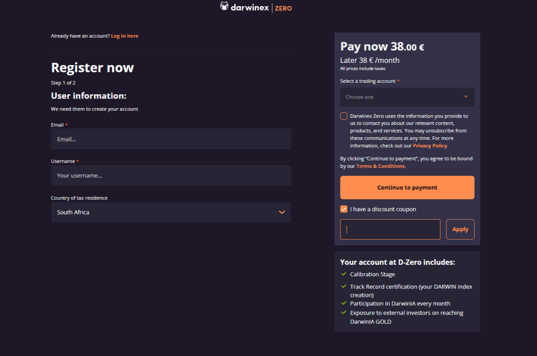Click the 'Register now' heading
The width and height of the screenshot is (537, 356).
pyautogui.click(x=92, y=68)
